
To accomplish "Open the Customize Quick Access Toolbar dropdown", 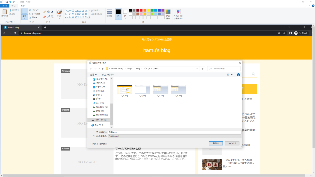I will pos(17,2).
